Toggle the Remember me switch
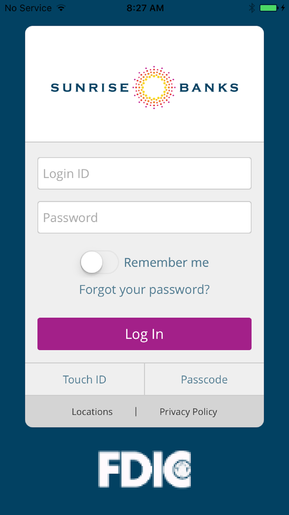This screenshot has width=289, height=515. [99, 262]
